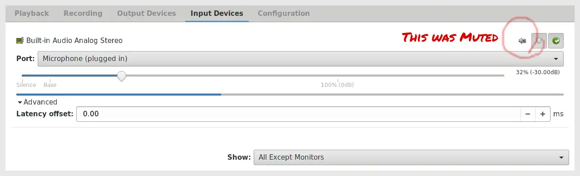Select the Input Devices tab
The image size is (580, 176).
217,14
